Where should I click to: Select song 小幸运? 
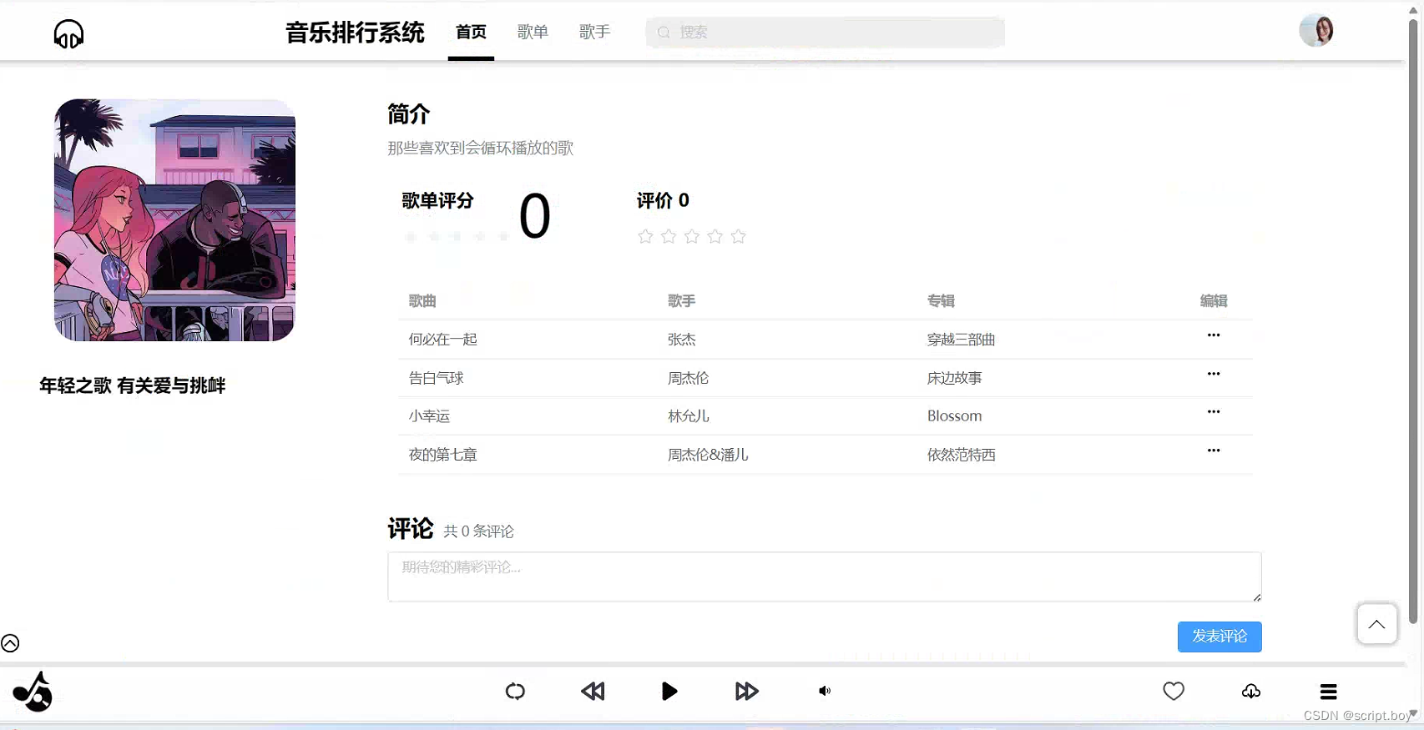tap(429, 416)
